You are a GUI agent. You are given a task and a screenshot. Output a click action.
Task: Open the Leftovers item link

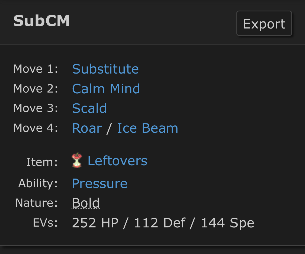117,161
